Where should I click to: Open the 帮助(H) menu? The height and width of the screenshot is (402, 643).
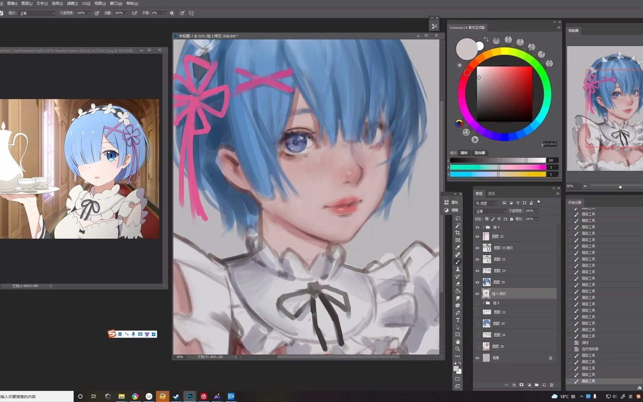pyautogui.click(x=132, y=3)
